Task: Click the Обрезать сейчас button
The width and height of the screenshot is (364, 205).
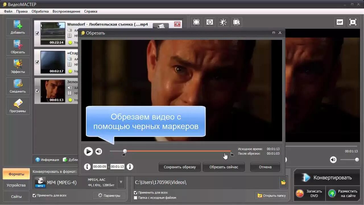Action: click(224, 167)
